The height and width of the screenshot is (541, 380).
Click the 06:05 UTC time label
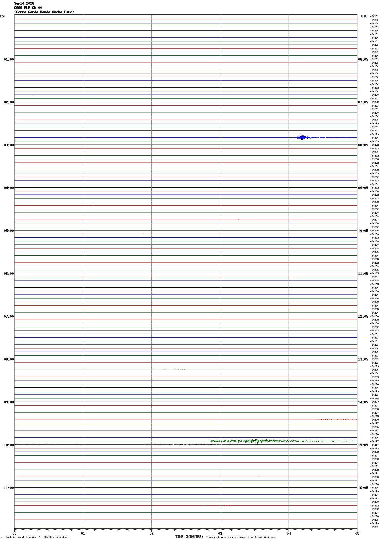point(363,59)
